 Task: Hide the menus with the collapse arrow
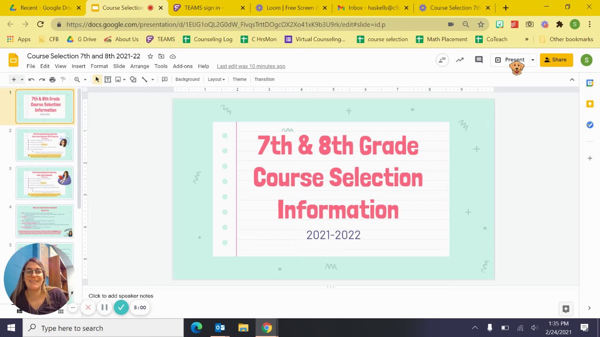coord(572,80)
